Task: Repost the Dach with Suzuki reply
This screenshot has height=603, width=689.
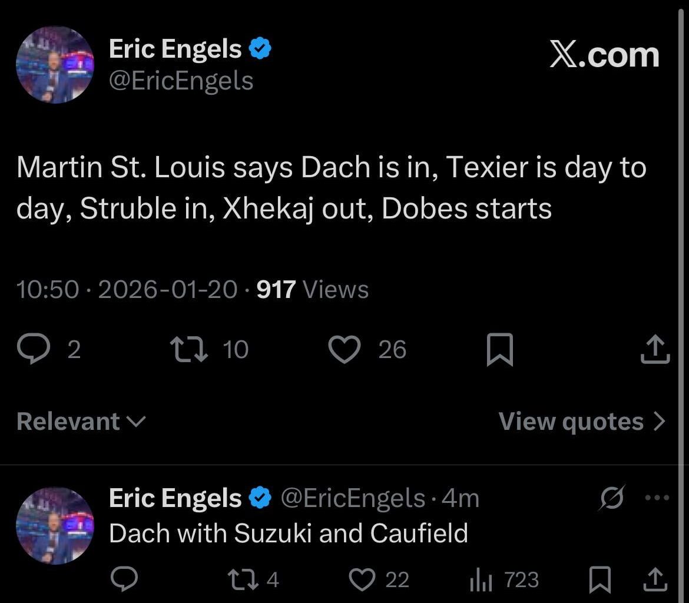Action: pos(241,580)
